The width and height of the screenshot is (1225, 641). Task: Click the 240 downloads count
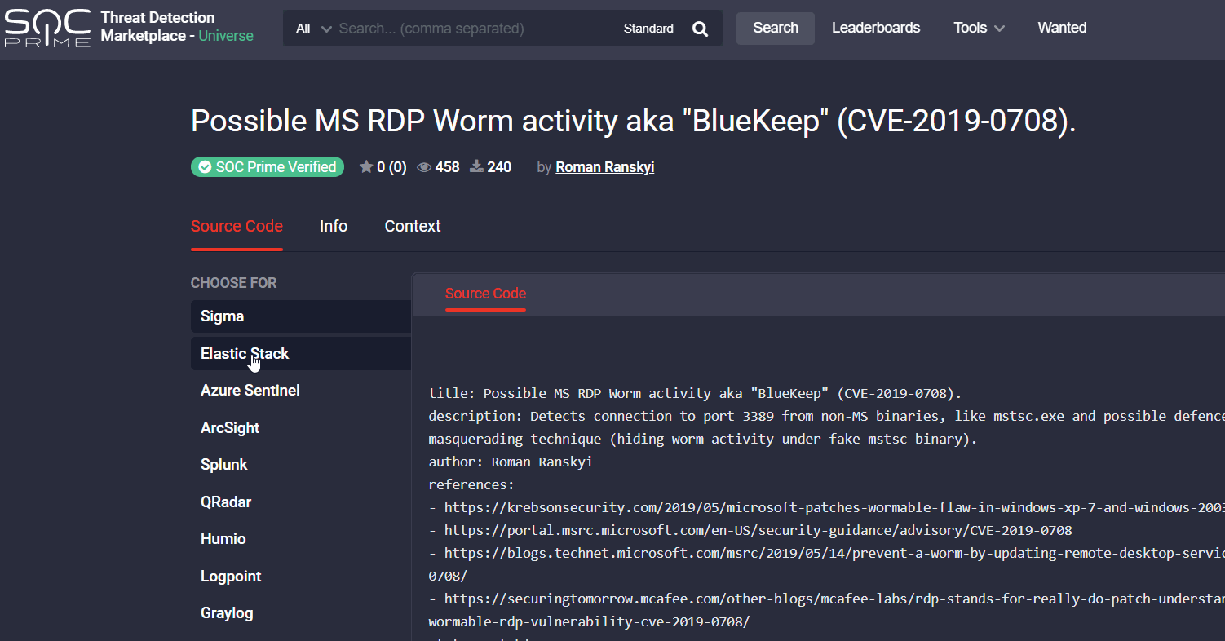[x=499, y=167]
